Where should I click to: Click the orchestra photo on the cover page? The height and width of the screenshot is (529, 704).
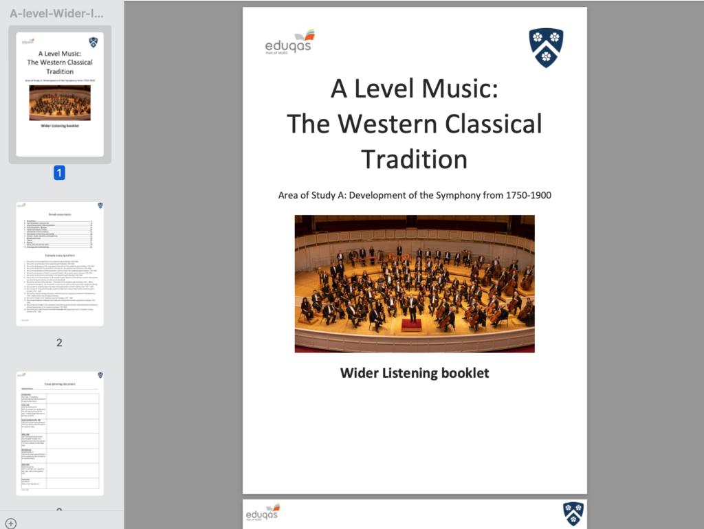(415, 284)
